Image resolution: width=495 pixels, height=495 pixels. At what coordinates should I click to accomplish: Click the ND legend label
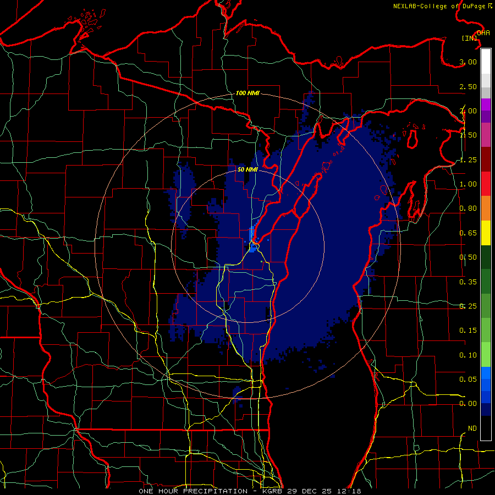[x=472, y=428]
